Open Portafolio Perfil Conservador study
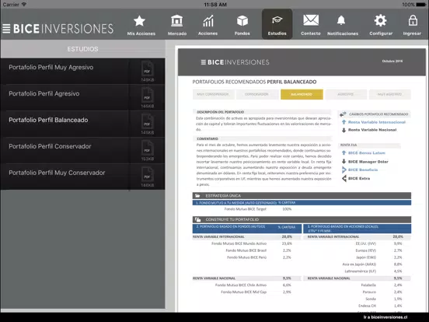The image size is (429, 322). click(x=82, y=150)
